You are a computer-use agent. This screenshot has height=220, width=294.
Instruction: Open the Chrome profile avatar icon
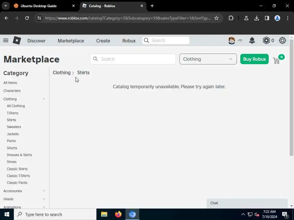coord(277,18)
